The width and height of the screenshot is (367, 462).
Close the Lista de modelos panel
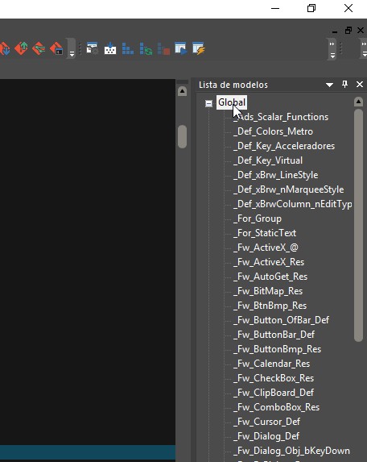click(x=359, y=85)
